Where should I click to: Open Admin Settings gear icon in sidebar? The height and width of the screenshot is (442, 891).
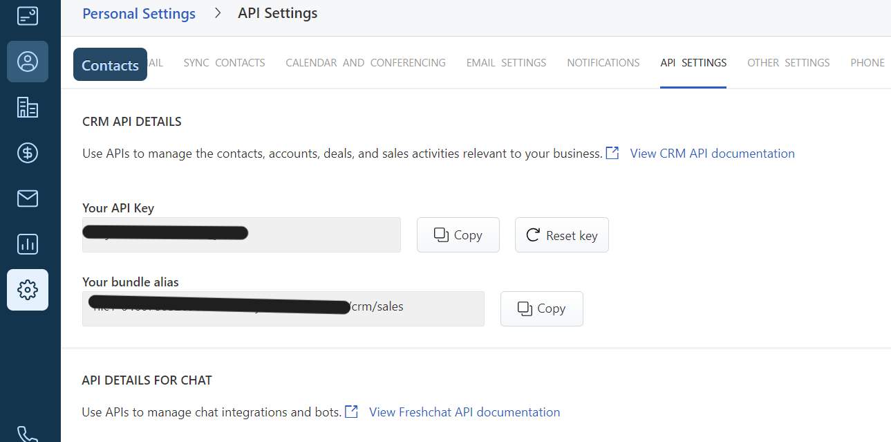coord(28,290)
